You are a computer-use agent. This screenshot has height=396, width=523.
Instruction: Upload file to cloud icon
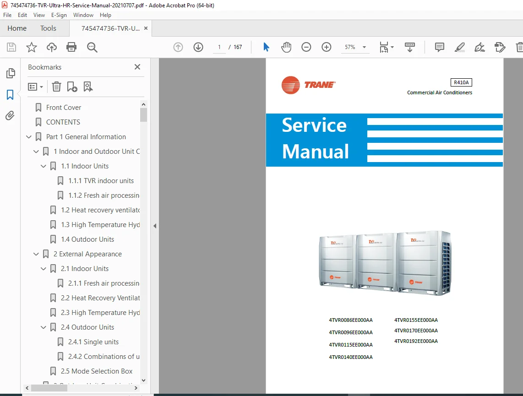click(51, 47)
